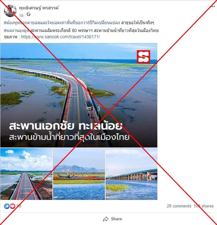Open the hashtag #ผลงานลุงตู่4
This screenshot has width=217, height=225.
17,30
